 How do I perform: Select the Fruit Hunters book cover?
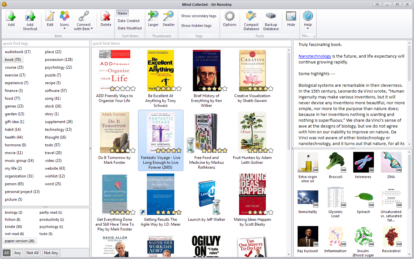click(253, 132)
